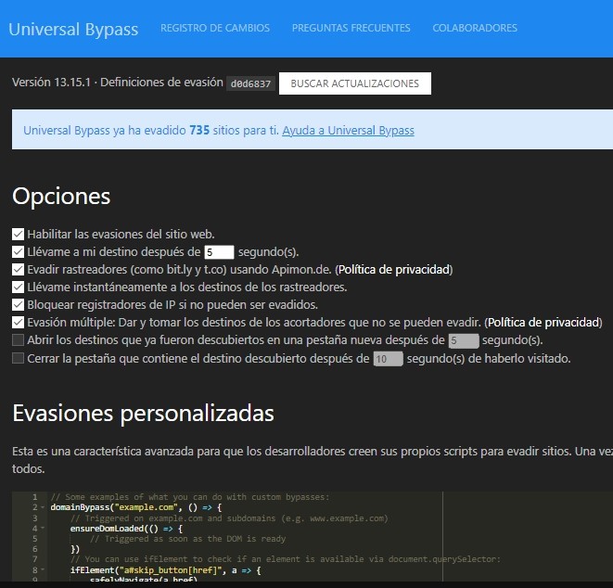Click the Versión 13.15.1 text

pos(51,83)
